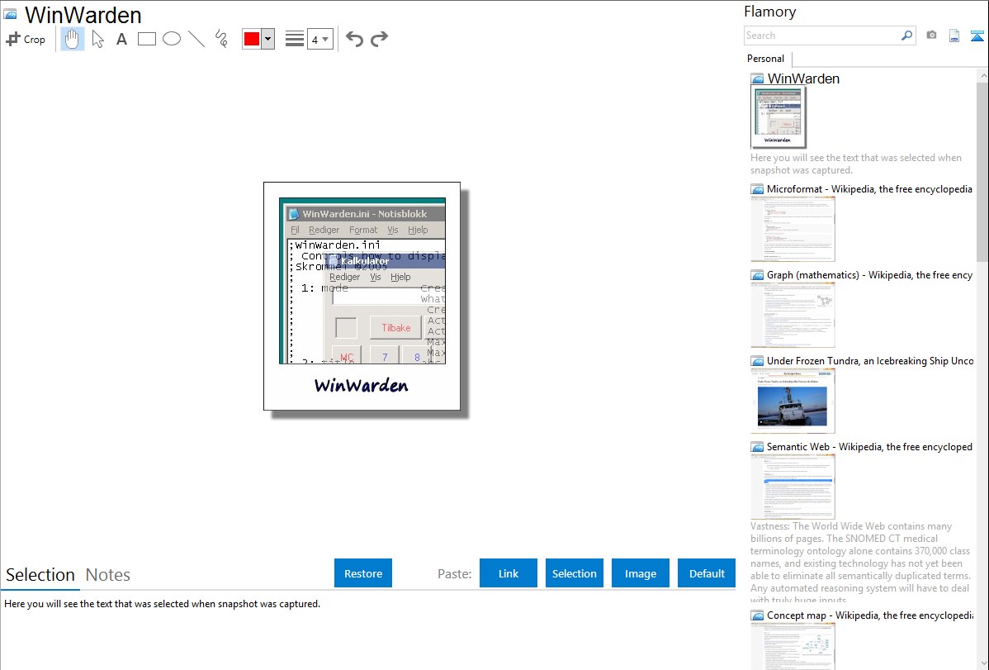Click the icon beside Under Frozen Tundra

coord(758,361)
